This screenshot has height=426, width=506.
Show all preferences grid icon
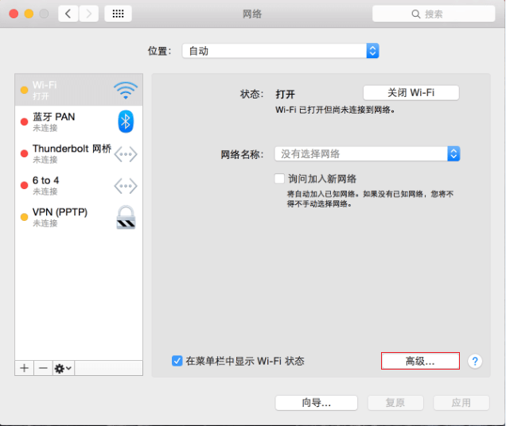pyautogui.click(x=118, y=14)
